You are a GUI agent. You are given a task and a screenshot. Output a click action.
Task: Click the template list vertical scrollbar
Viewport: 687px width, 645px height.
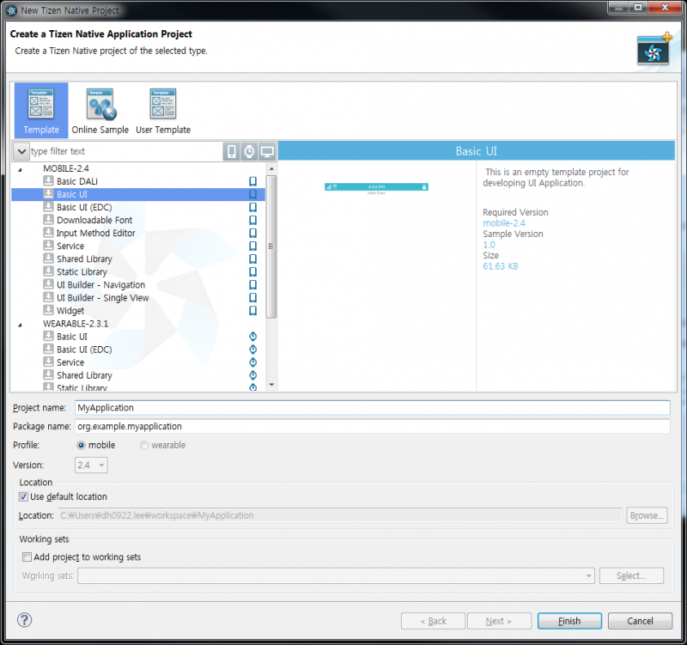coord(271,246)
